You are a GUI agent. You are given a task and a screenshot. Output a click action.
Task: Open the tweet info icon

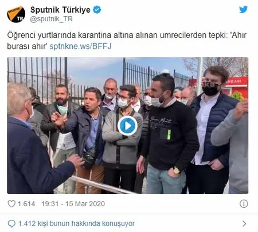tap(244, 204)
